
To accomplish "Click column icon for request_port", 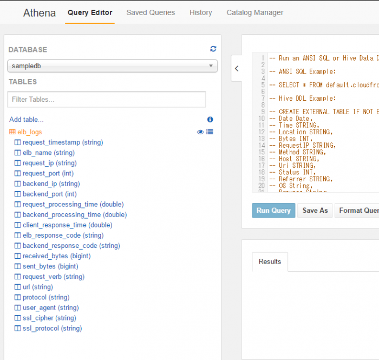I will (17, 173).
